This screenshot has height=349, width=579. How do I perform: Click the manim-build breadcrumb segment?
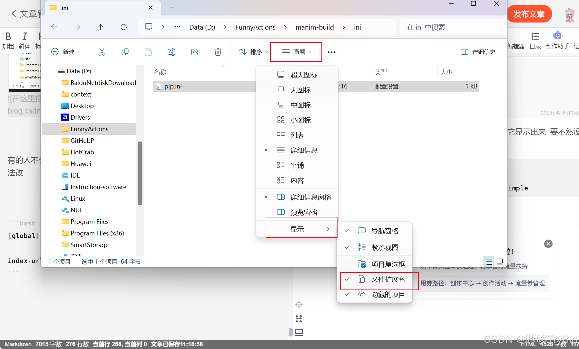(315, 27)
